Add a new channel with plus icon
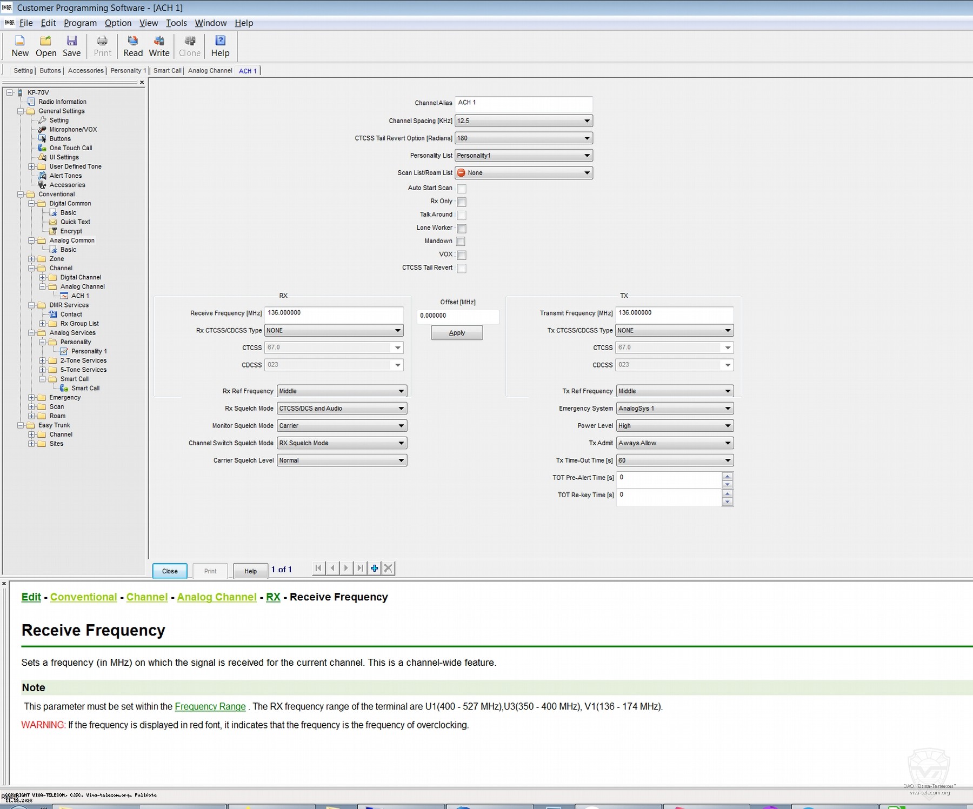The image size is (973, 809). 374,568
